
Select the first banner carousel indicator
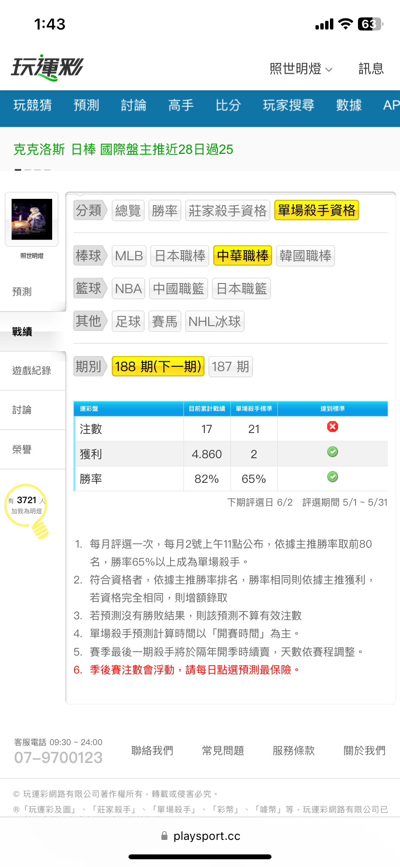click(x=18, y=170)
